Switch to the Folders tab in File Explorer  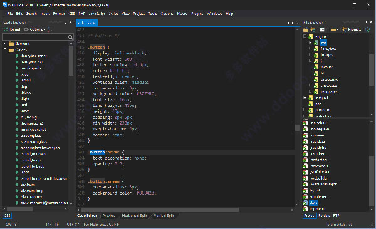tap(324, 216)
